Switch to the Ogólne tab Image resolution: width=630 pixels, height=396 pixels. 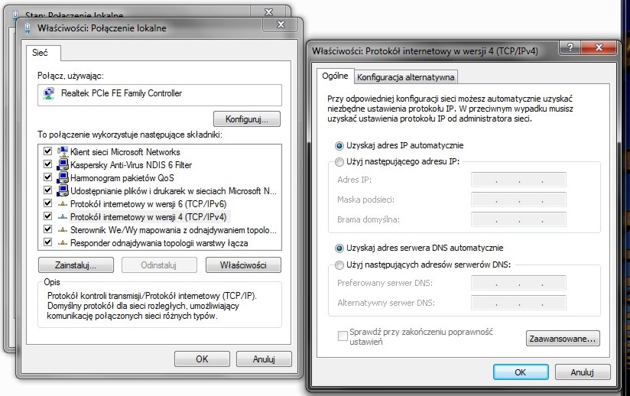(335, 76)
